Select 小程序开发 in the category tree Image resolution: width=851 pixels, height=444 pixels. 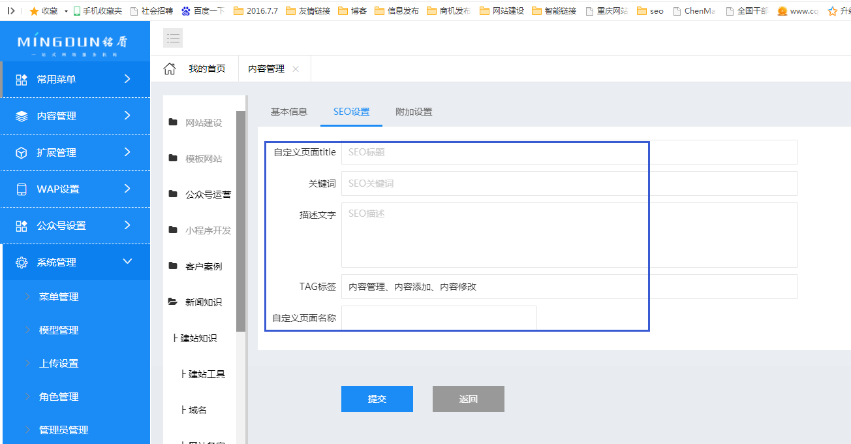[x=208, y=230]
